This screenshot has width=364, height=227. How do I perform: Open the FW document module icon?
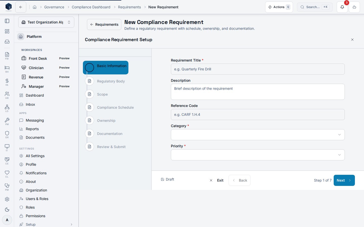click(x=7, y=56)
